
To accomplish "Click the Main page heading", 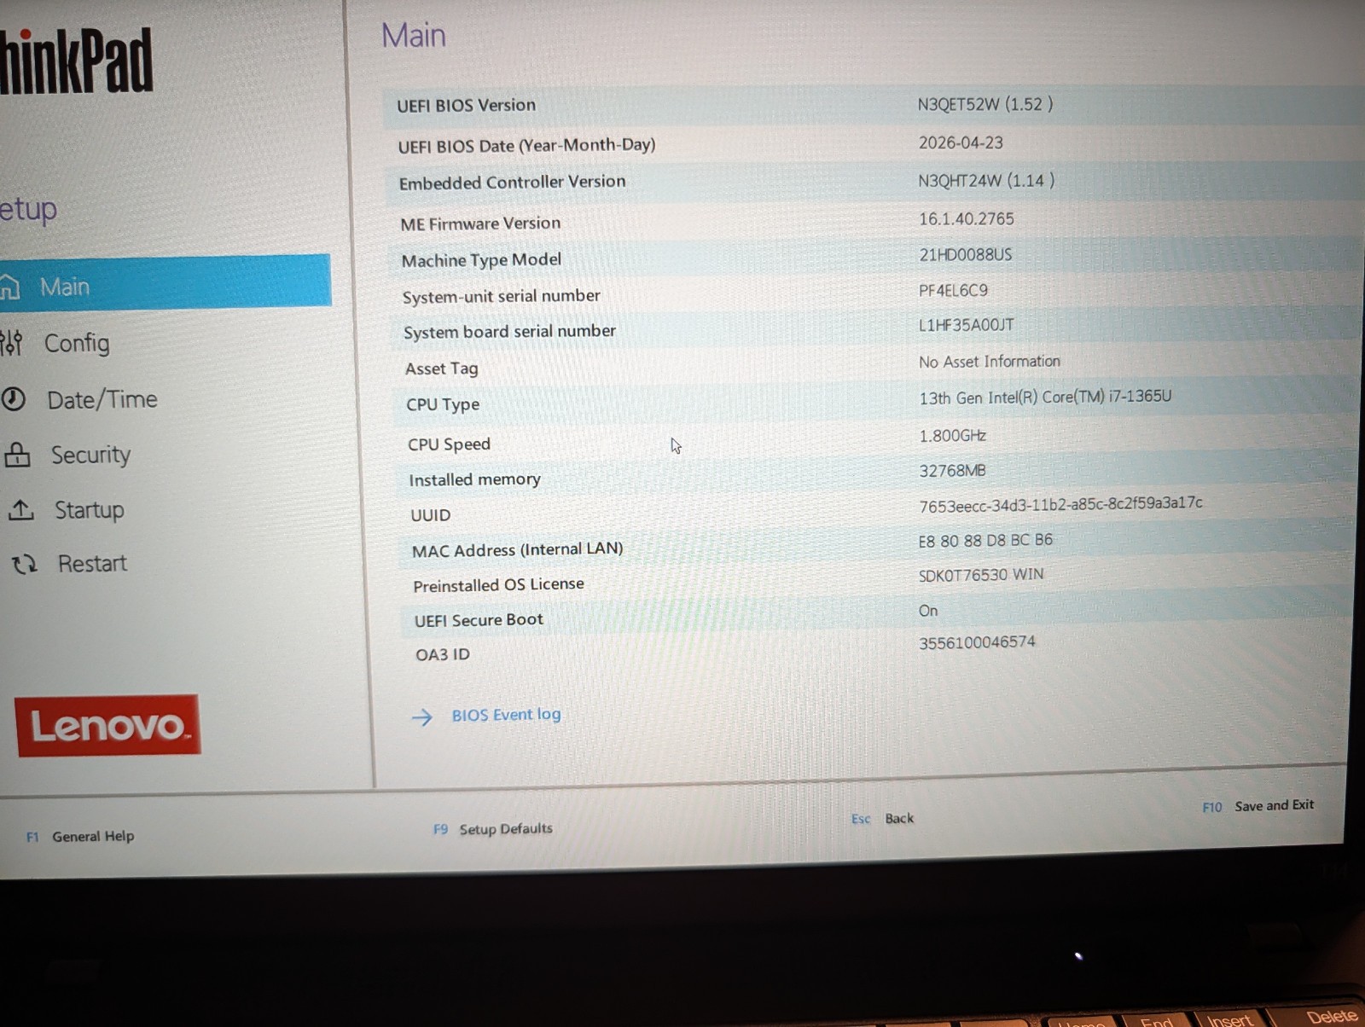I will 414,36.
